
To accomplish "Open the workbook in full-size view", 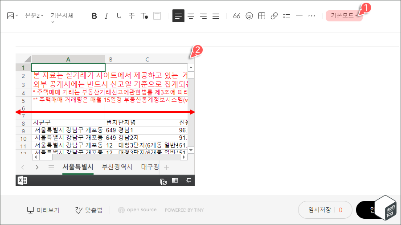I will coord(188,180).
